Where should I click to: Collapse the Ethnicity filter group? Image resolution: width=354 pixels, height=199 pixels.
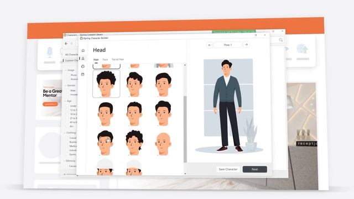(64, 161)
